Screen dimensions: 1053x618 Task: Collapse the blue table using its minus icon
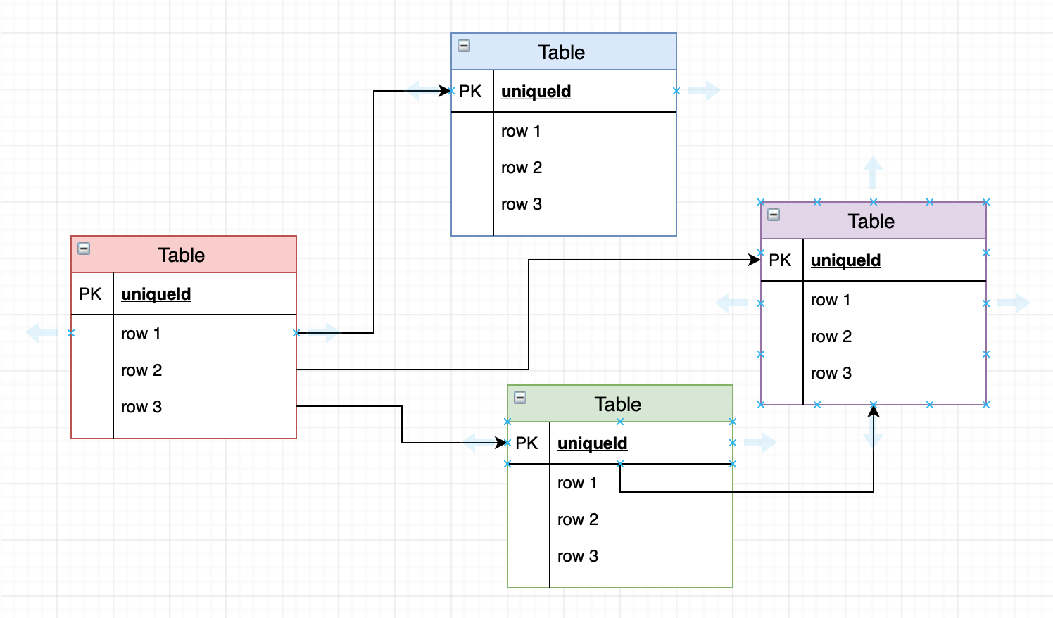point(464,44)
